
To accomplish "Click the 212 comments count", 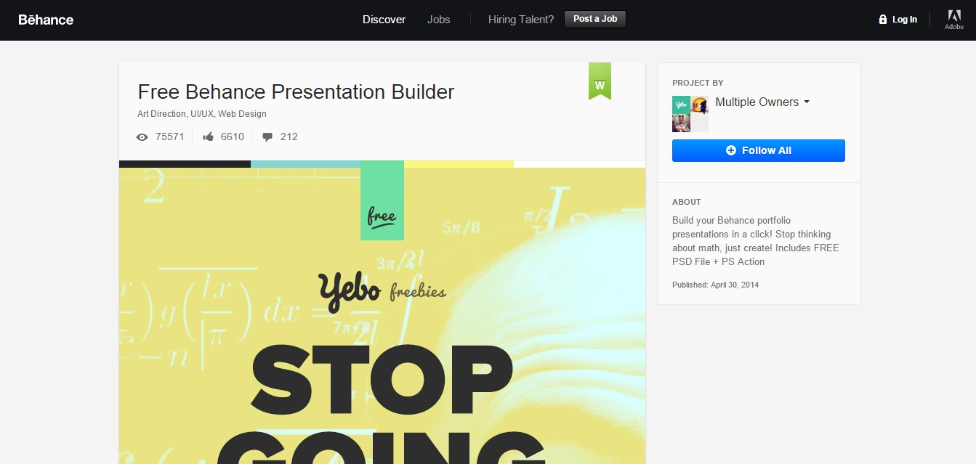I will (x=289, y=137).
